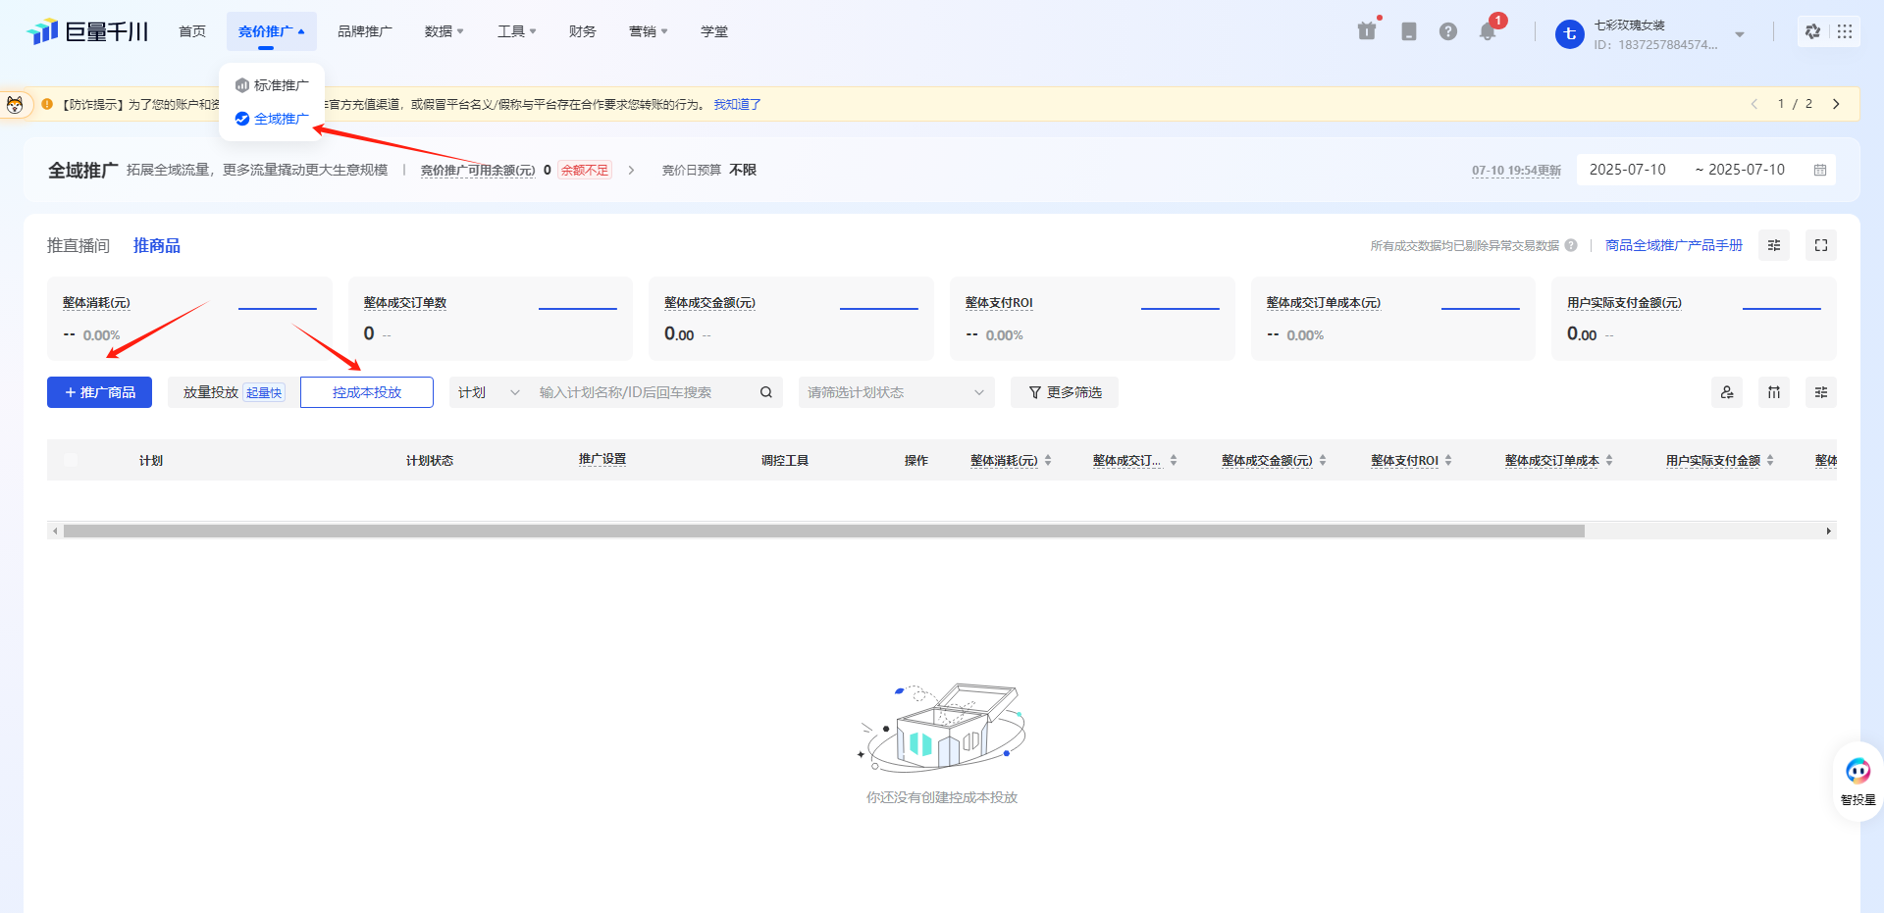Open the help question mark icon
1884x913 pixels.
(1447, 31)
